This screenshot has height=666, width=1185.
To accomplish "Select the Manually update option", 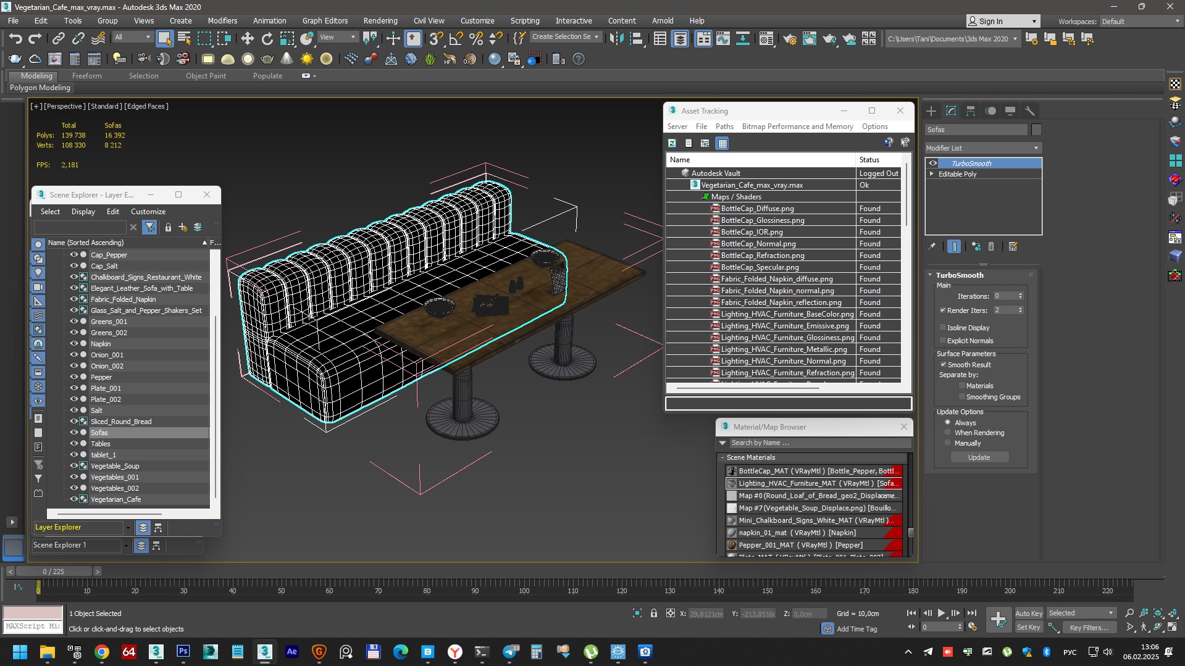I will point(948,443).
